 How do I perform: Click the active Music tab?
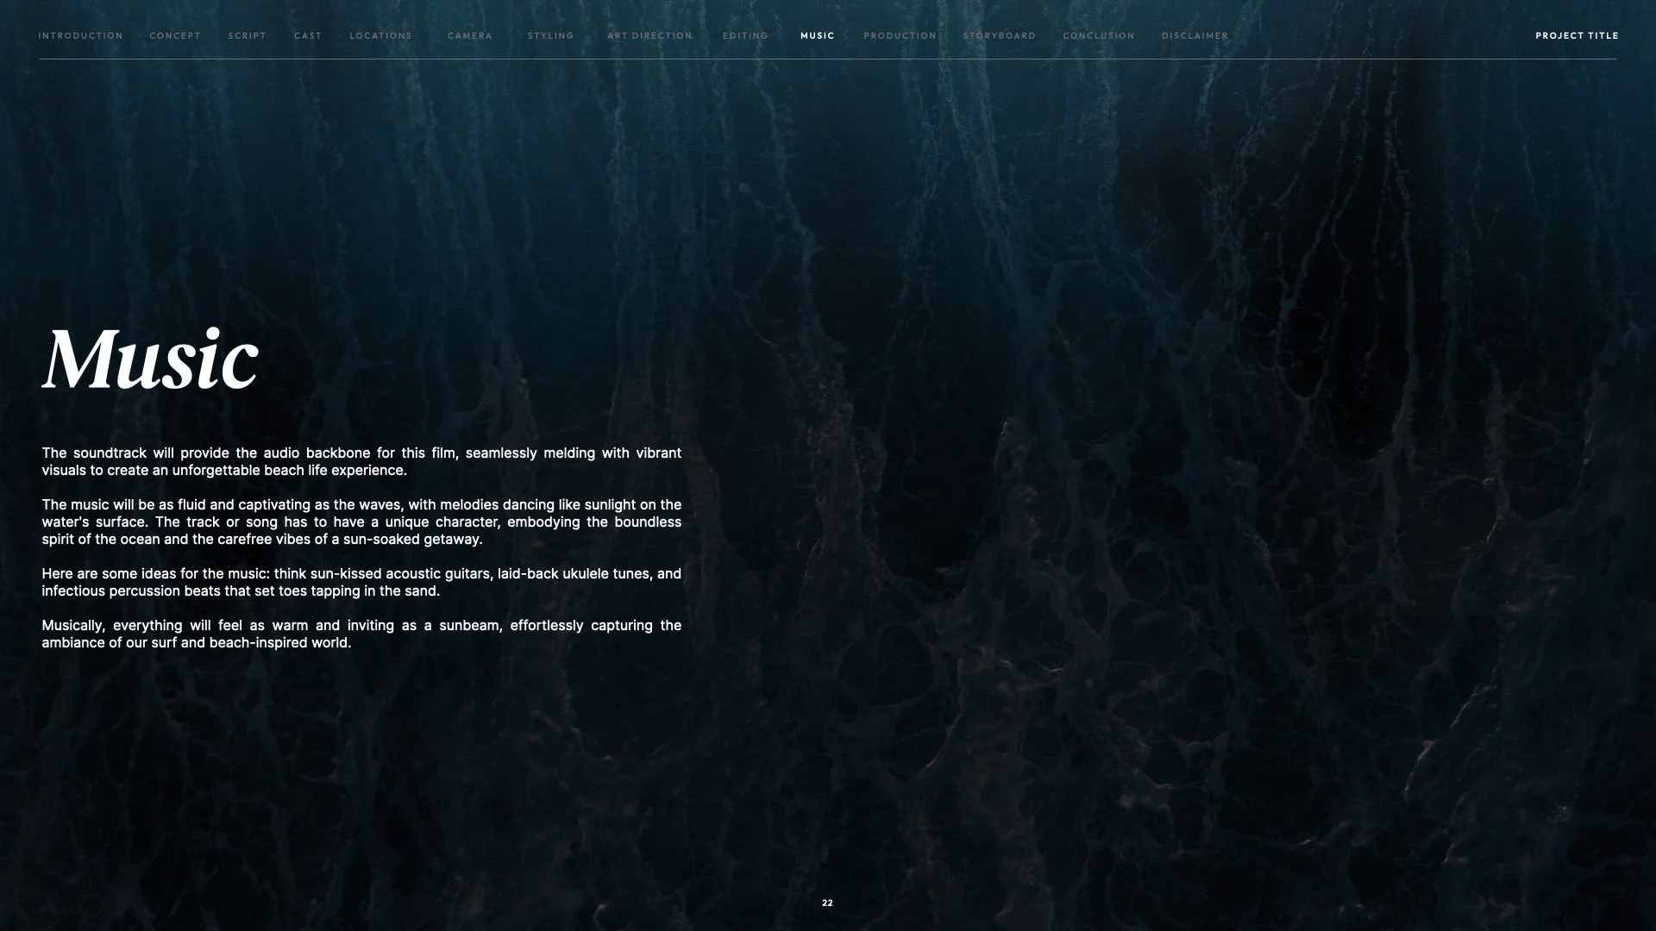(817, 36)
